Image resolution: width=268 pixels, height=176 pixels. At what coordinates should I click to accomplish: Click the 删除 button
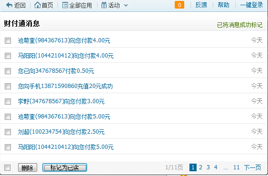coord(28,167)
